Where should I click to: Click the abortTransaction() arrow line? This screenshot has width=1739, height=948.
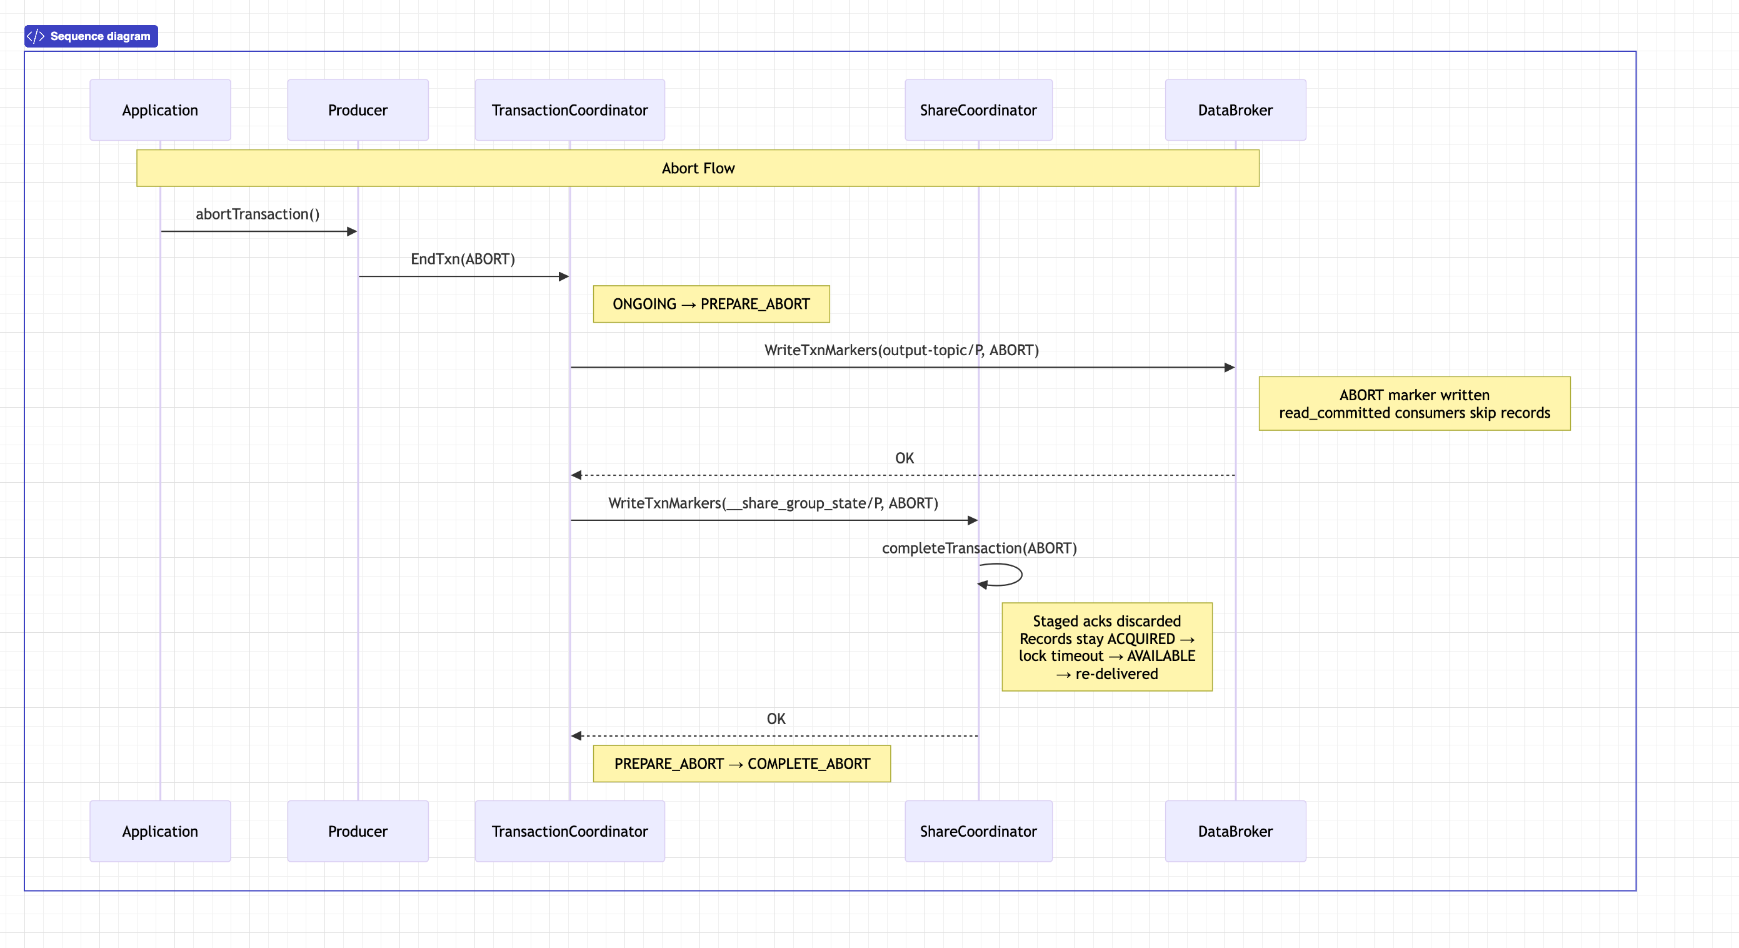[259, 231]
